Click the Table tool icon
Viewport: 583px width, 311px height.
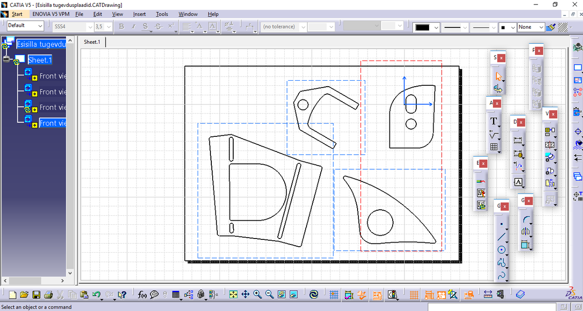(494, 147)
